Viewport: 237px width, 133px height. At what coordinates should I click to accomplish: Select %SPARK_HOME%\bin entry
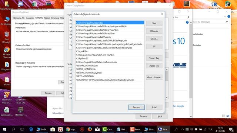pyautogui.click(x=110, y=66)
